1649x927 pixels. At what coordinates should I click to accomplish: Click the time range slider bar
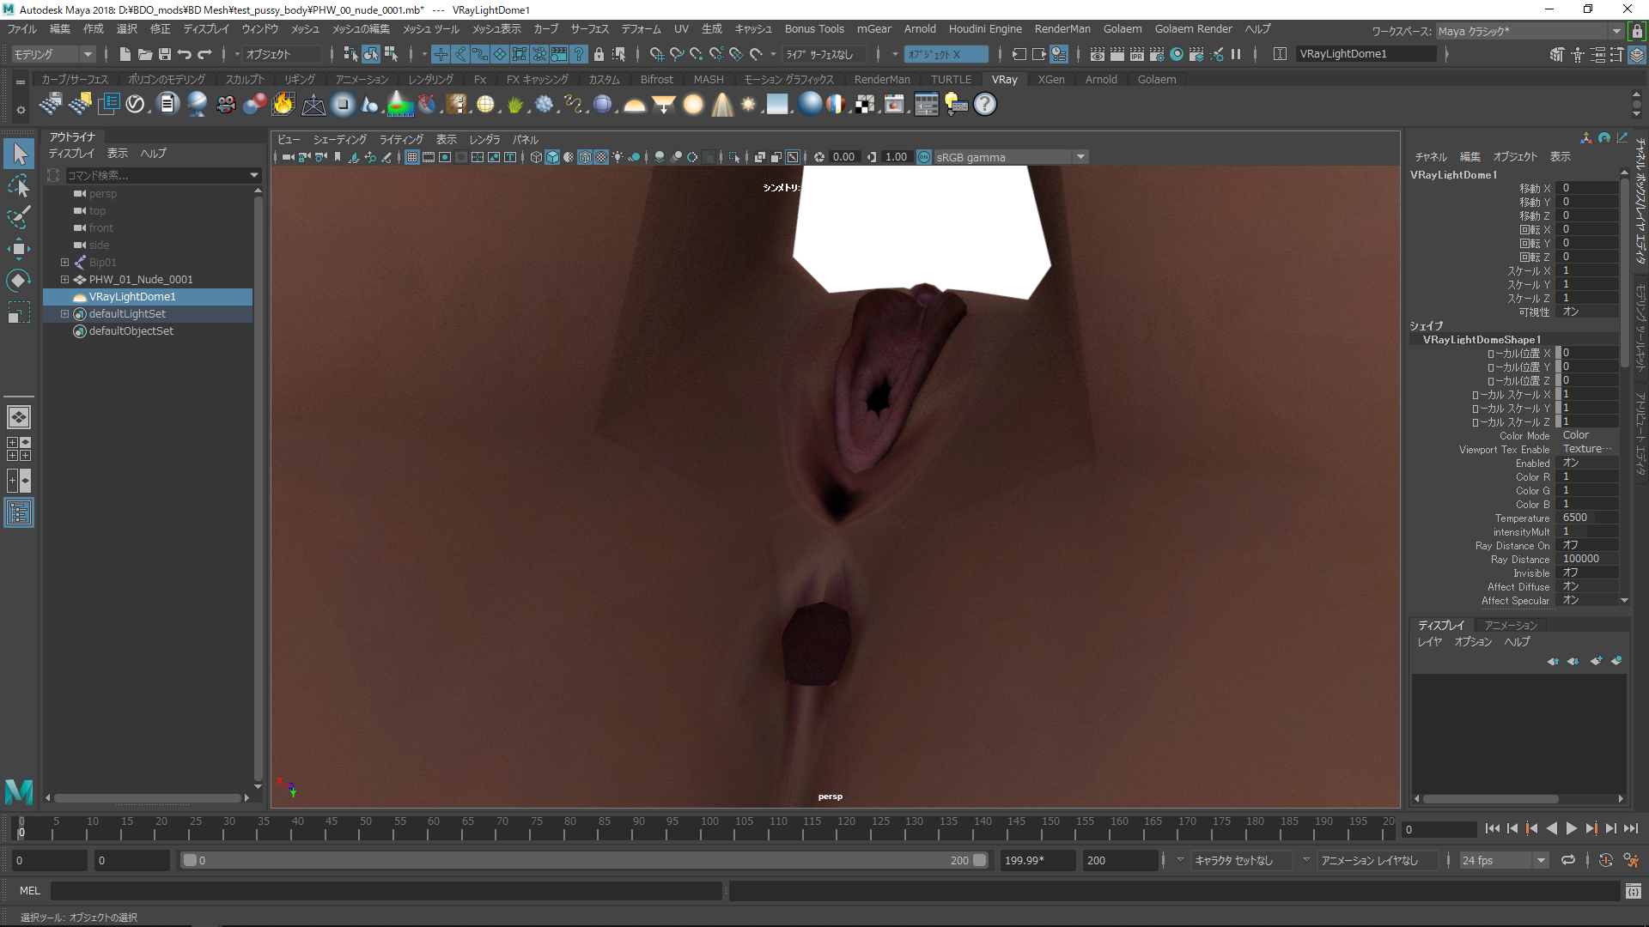point(584,860)
